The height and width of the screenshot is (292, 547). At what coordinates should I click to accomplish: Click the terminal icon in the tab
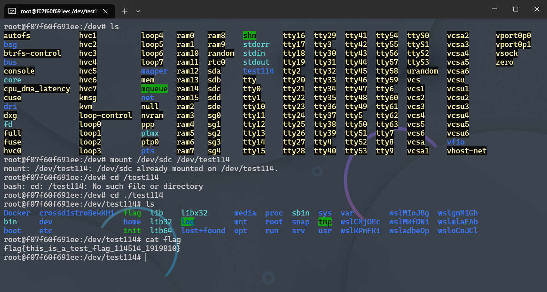click(12, 11)
